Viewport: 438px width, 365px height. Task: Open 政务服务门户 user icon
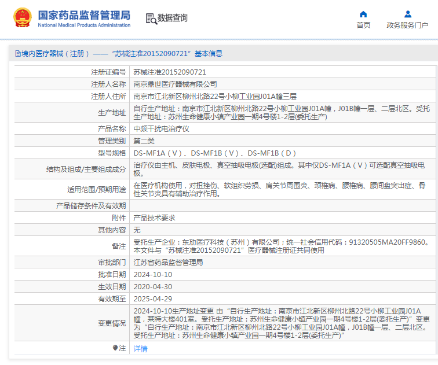pos(407,14)
